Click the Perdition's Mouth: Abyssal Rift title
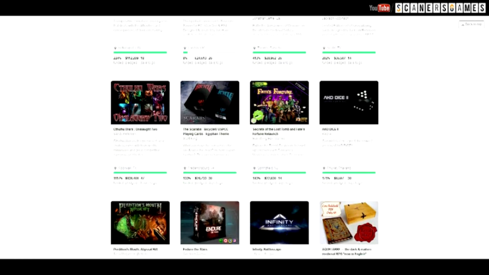 (x=136, y=249)
